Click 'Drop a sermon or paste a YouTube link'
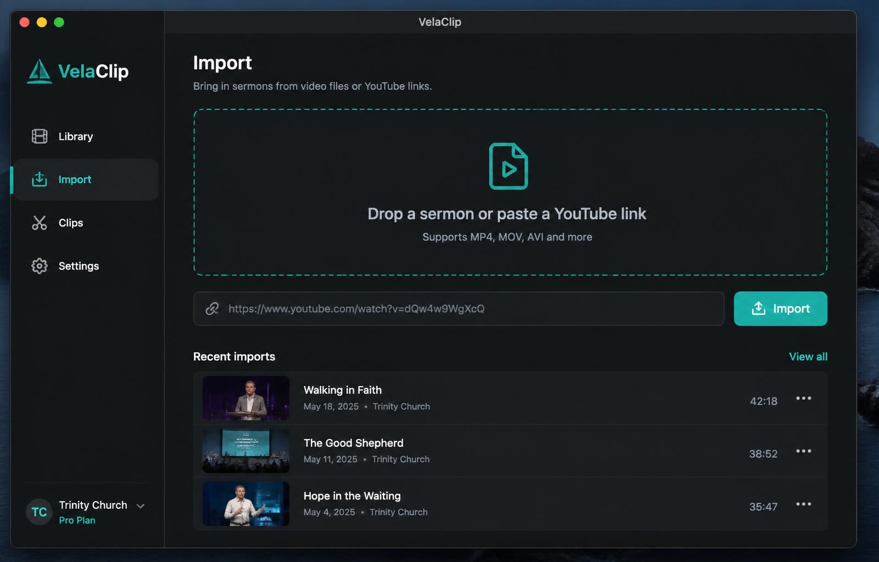 (507, 214)
